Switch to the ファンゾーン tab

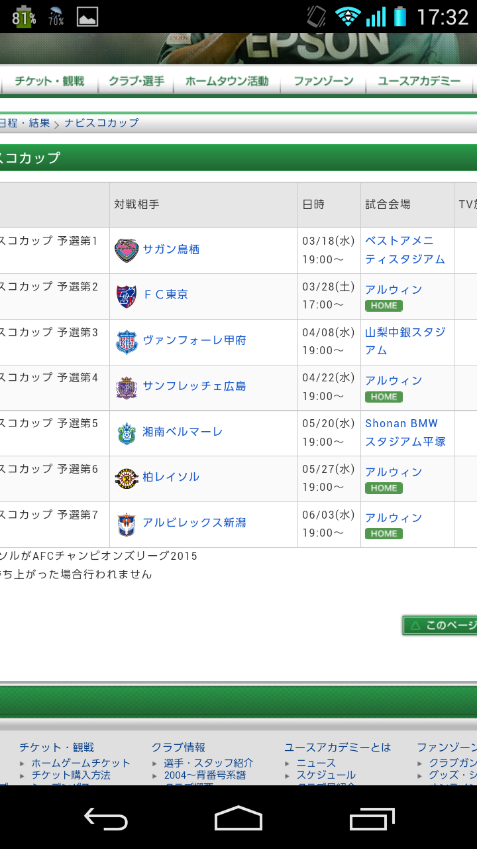click(323, 82)
